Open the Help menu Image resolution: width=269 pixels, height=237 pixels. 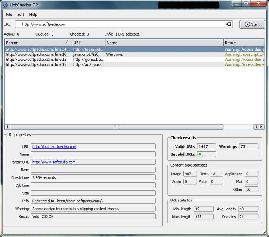pyautogui.click(x=33, y=15)
